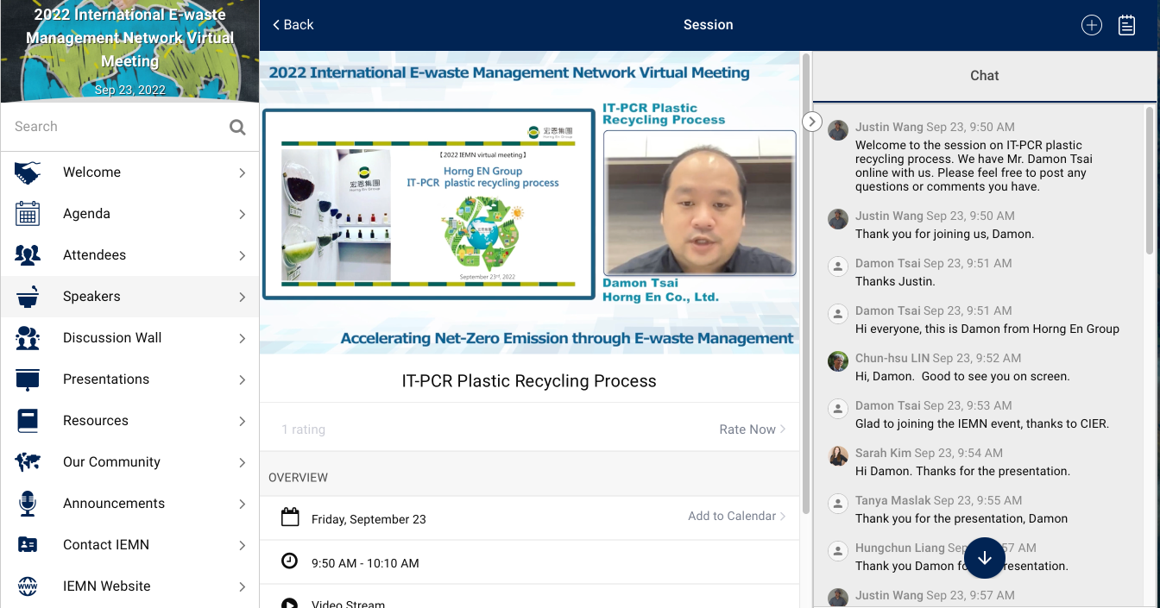The width and height of the screenshot is (1160, 608).
Task: Click the Contact IEMN card icon
Action: coord(28,545)
